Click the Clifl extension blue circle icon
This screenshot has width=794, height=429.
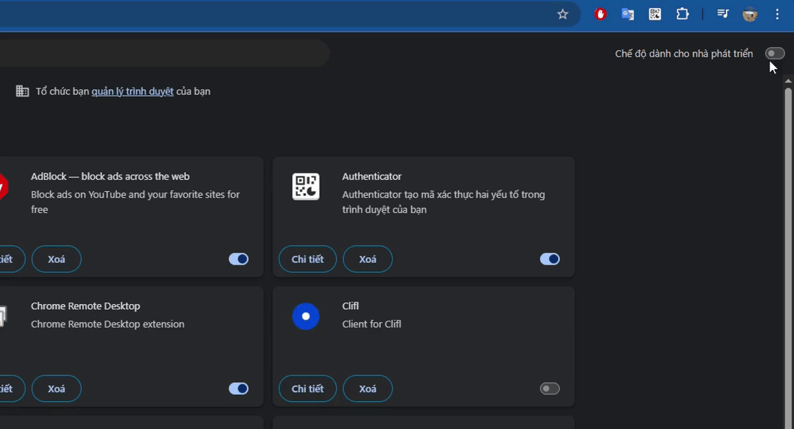(305, 316)
